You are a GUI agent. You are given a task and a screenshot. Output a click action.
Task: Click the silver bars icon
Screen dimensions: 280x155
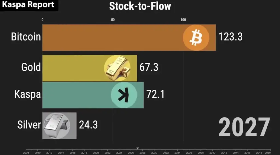[57, 126]
